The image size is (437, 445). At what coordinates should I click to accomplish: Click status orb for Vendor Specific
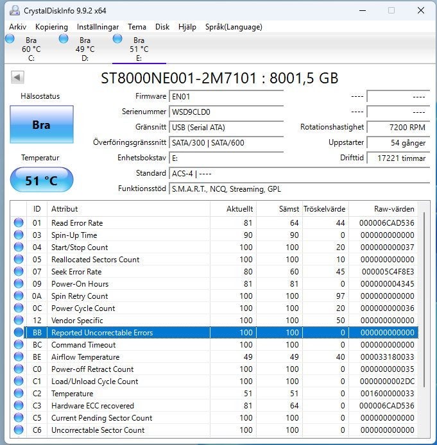click(x=19, y=321)
